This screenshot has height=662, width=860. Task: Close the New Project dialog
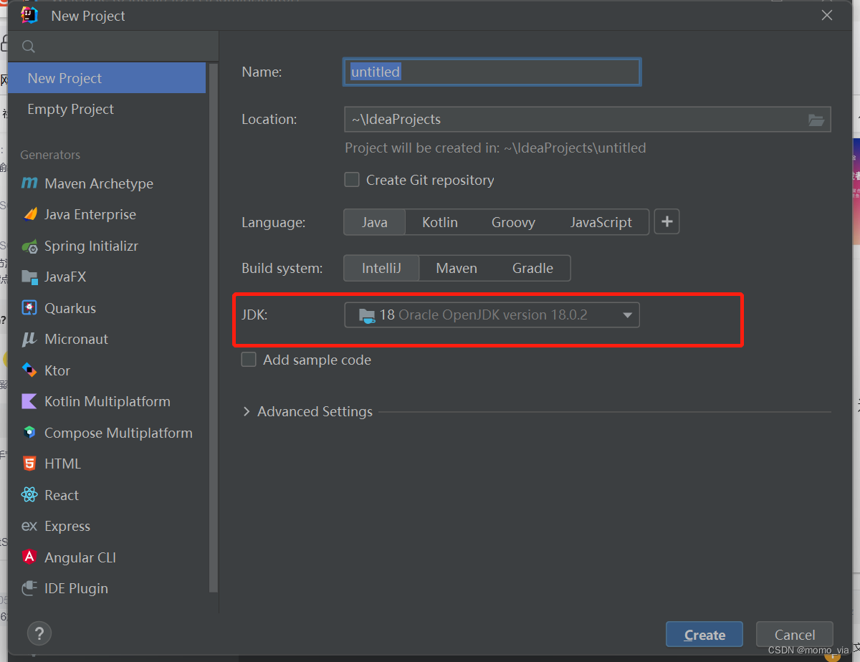(x=827, y=15)
